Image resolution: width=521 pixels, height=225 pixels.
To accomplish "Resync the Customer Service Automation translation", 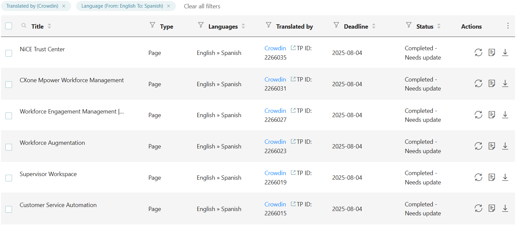I will (478, 208).
